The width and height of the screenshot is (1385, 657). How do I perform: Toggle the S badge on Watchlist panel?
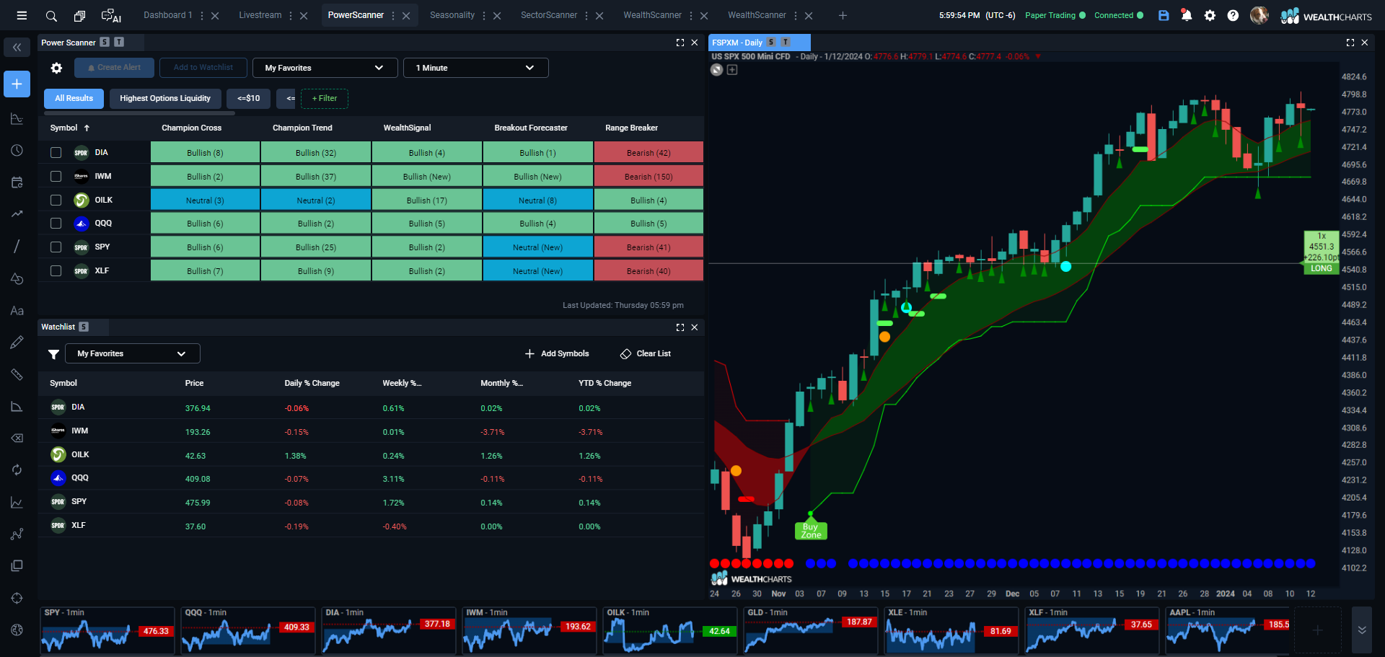pyautogui.click(x=84, y=327)
